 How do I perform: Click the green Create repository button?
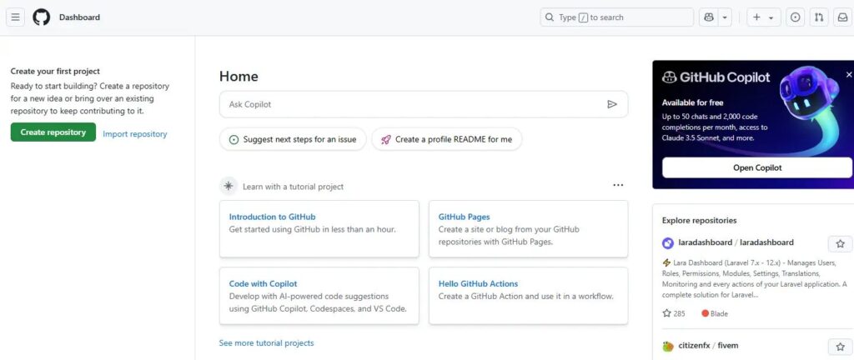(53, 132)
